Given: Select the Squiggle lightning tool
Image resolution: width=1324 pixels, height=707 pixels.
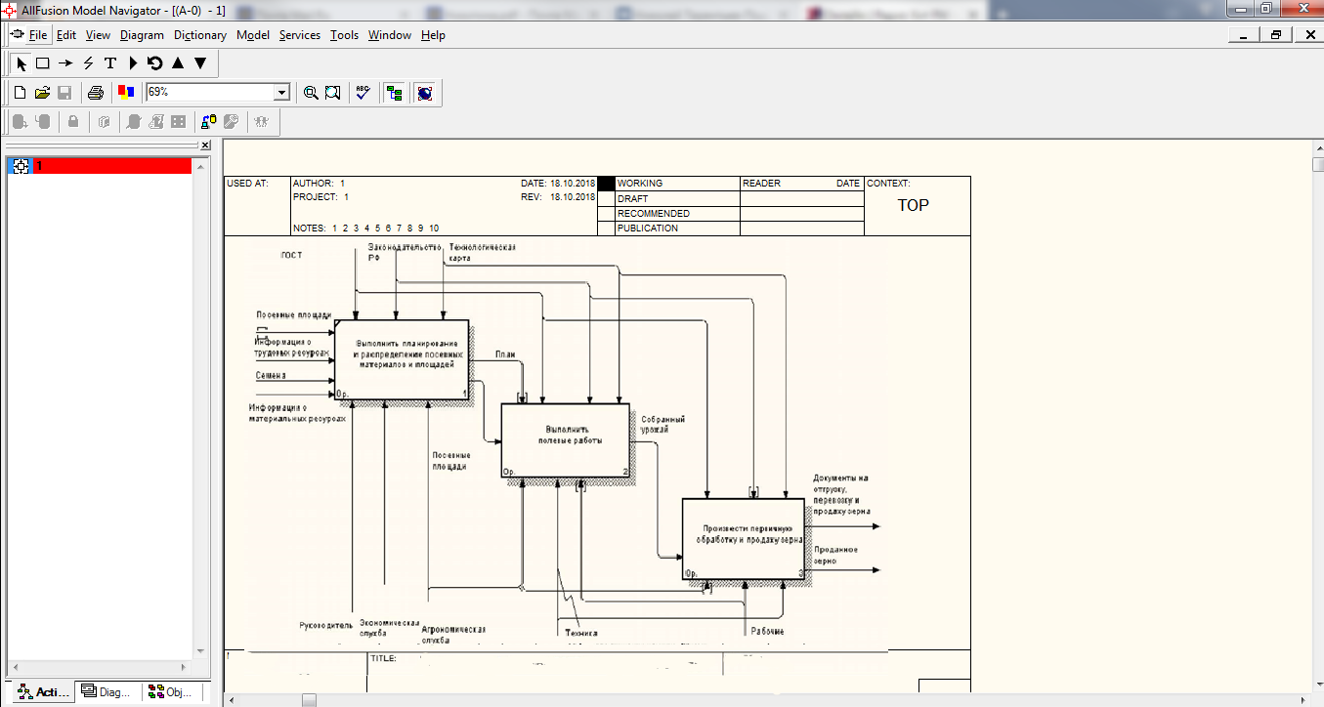Looking at the screenshot, I should click(88, 63).
